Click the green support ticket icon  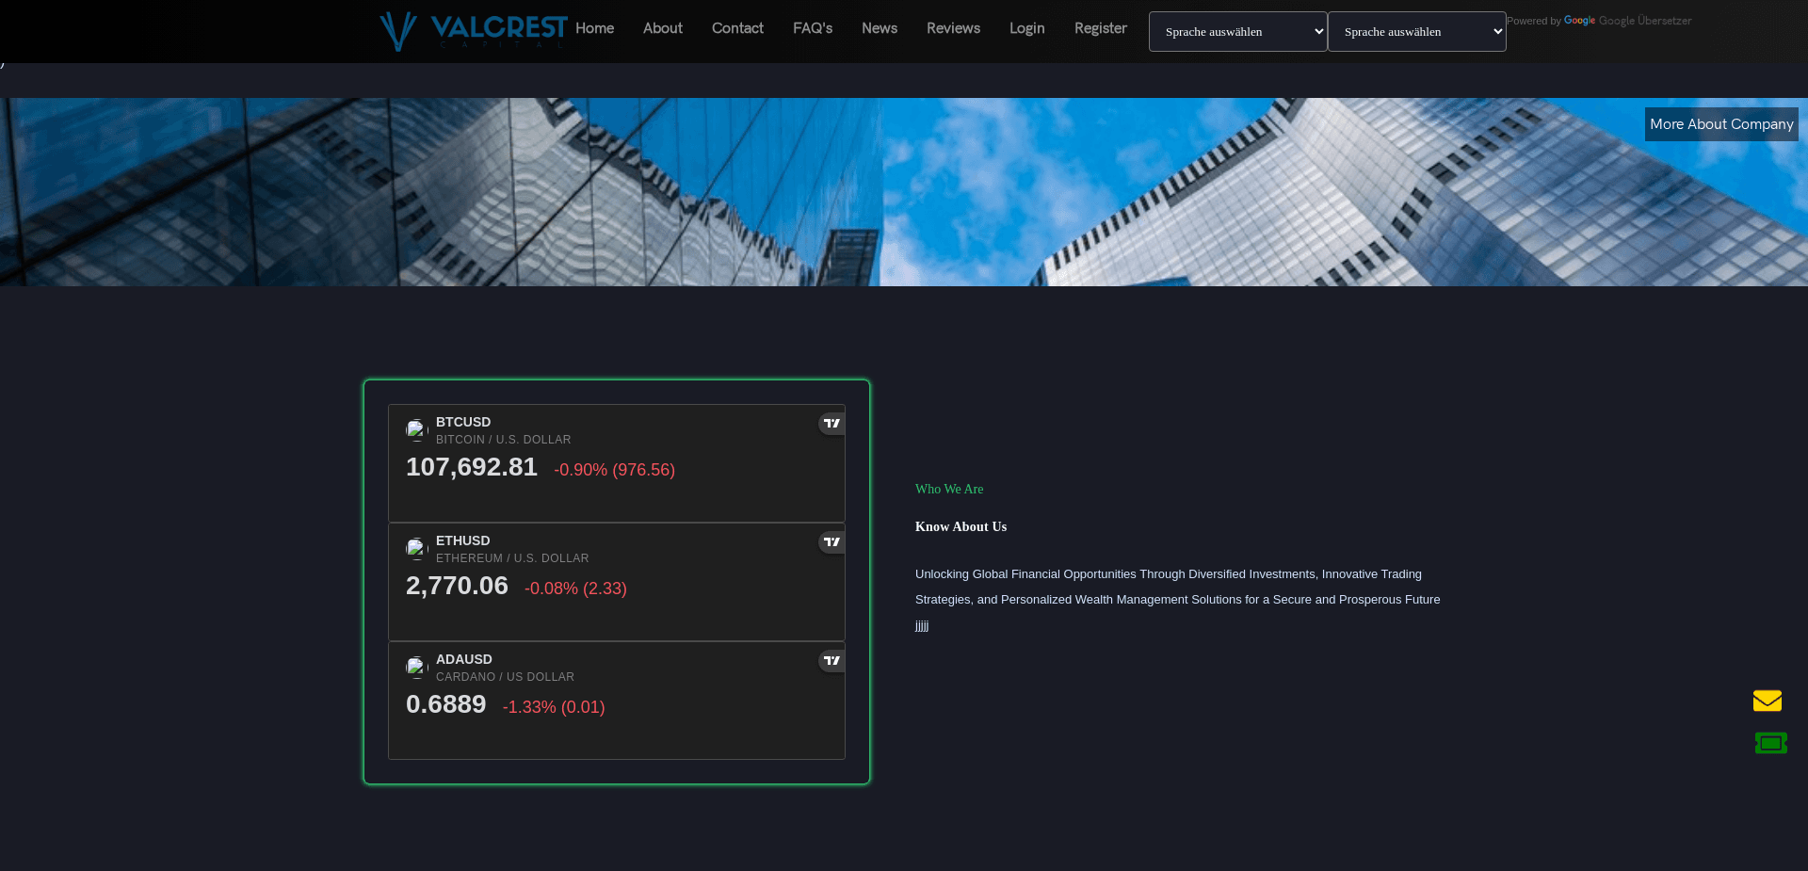tap(1770, 742)
